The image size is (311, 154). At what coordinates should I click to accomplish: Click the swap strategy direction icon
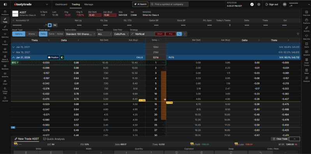tap(179, 34)
